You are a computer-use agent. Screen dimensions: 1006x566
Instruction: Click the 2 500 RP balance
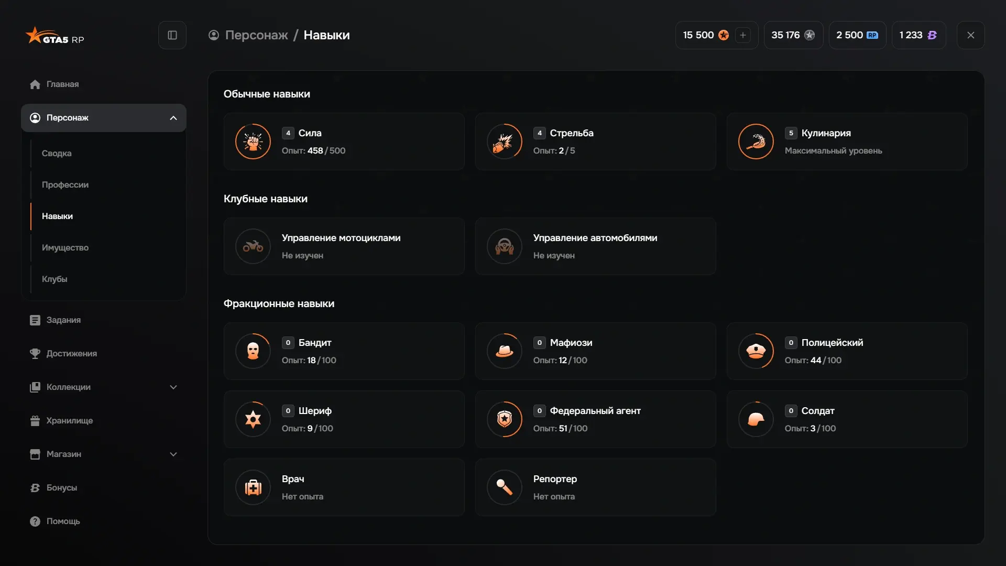[857, 35]
